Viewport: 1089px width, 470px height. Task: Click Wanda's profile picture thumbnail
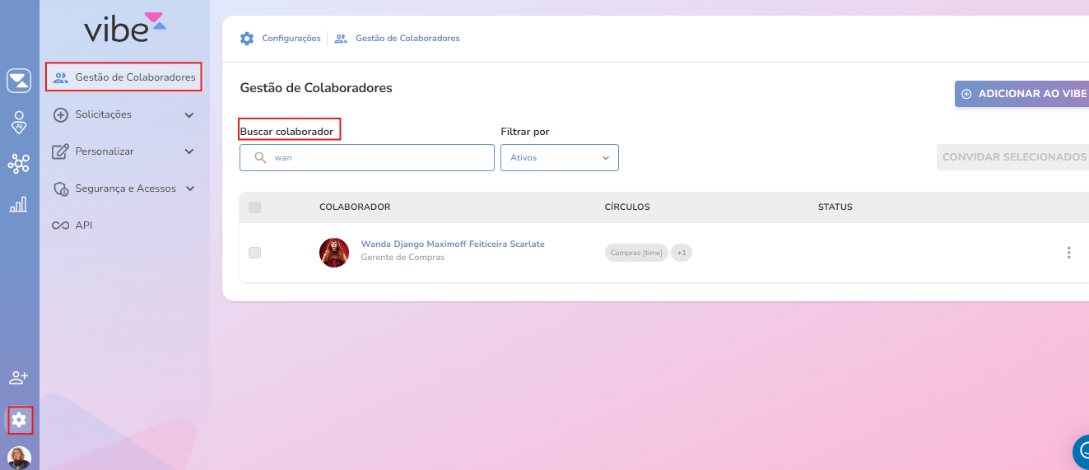point(334,253)
